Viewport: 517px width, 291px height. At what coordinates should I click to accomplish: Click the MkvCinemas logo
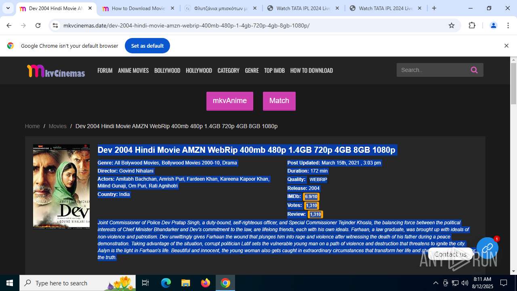click(x=56, y=71)
